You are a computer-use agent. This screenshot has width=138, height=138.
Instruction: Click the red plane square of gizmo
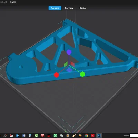point(72,64)
